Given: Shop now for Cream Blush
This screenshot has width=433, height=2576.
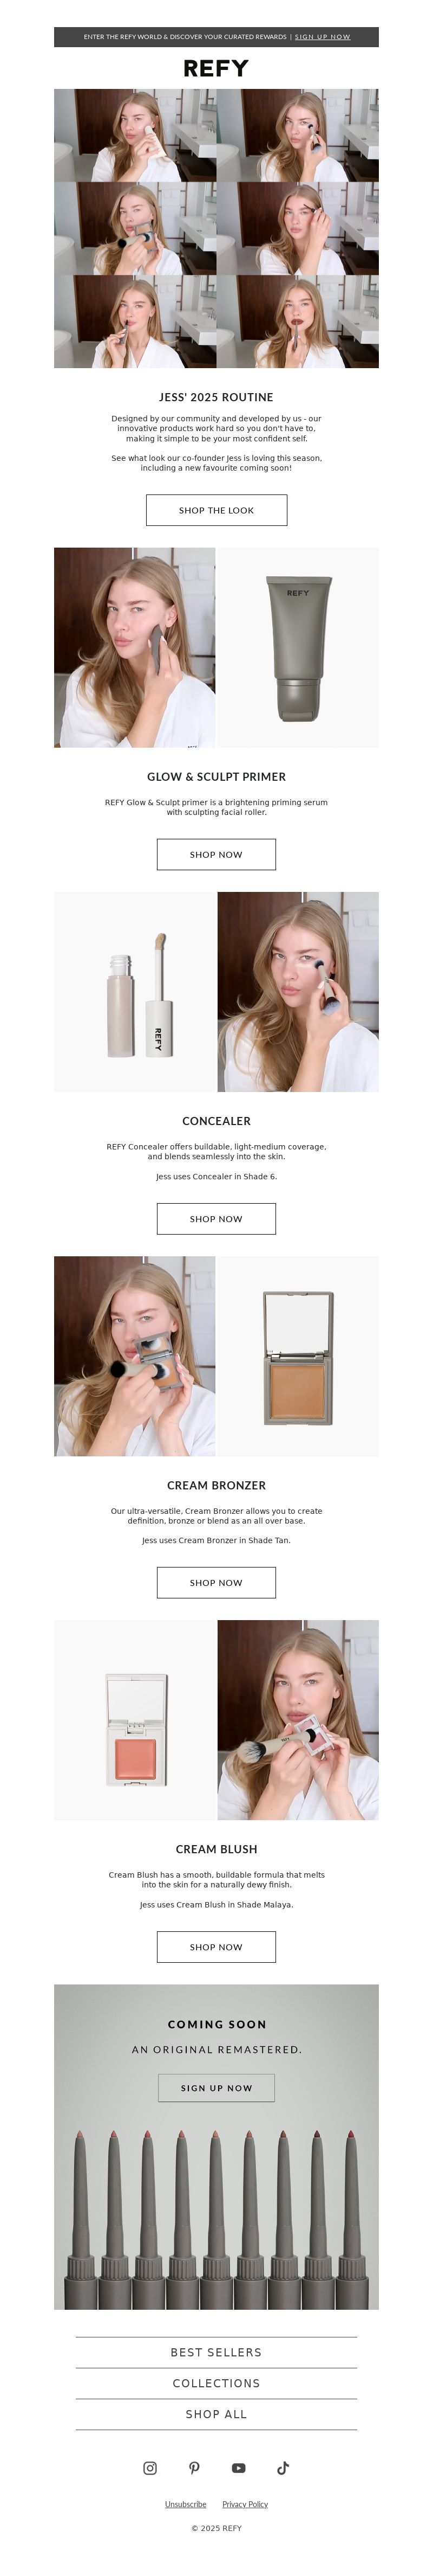Looking at the screenshot, I should (216, 1947).
